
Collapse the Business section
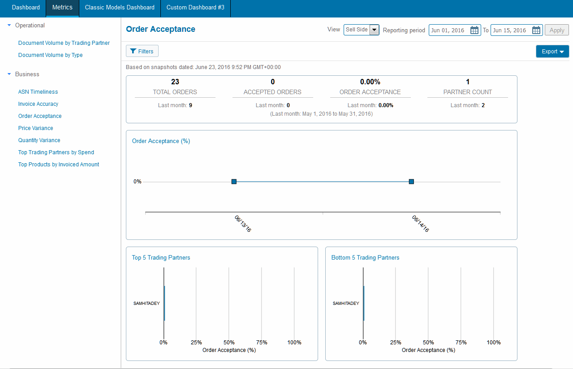click(9, 74)
